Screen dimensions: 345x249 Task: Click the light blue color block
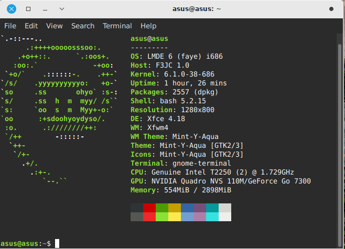point(187,216)
